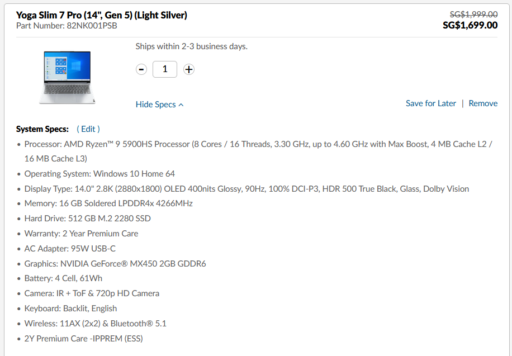Click the Warranty 2 Year Premium Care line
The image size is (512, 356).
(x=81, y=234)
